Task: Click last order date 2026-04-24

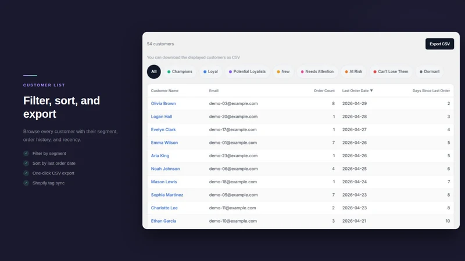Action: pos(355,182)
